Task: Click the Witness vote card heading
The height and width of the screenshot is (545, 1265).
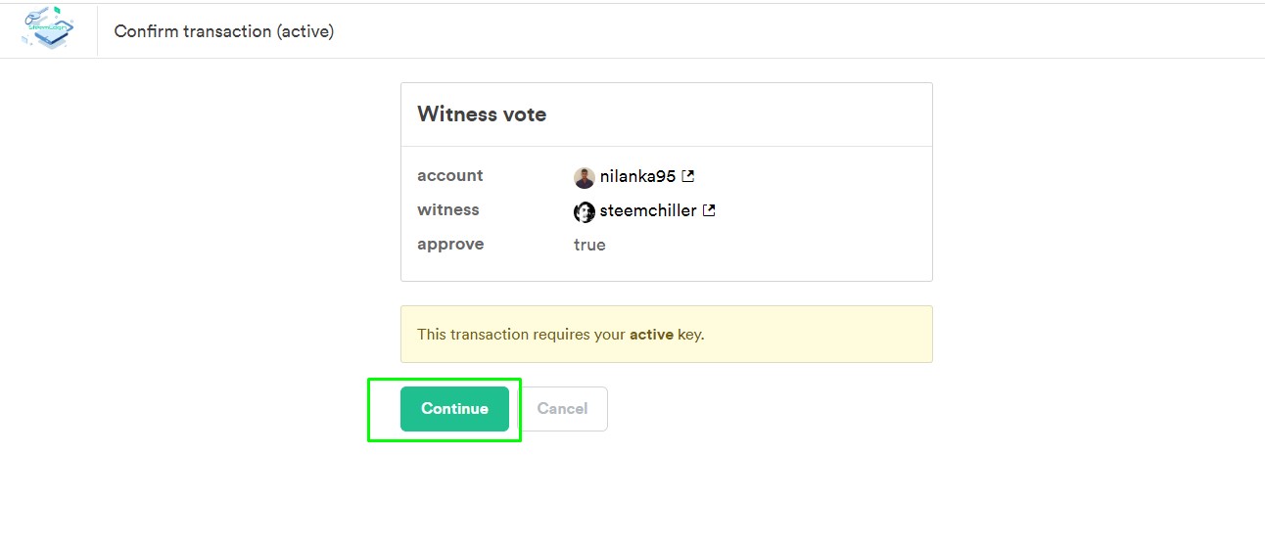Action: point(482,114)
